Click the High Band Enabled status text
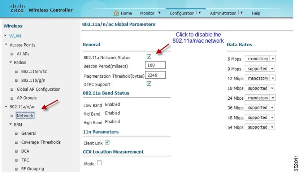Viewport: 299px width, 173px height. (113, 122)
